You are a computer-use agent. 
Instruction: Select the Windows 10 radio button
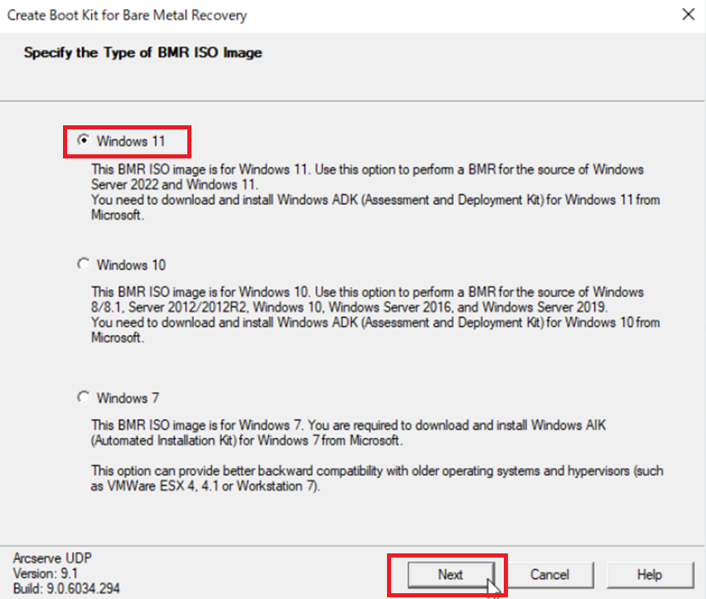tap(84, 264)
